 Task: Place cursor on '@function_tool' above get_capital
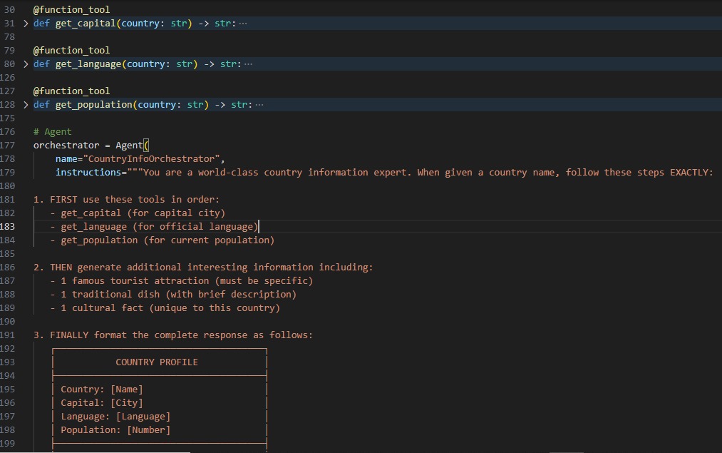pyautogui.click(x=71, y=10)
